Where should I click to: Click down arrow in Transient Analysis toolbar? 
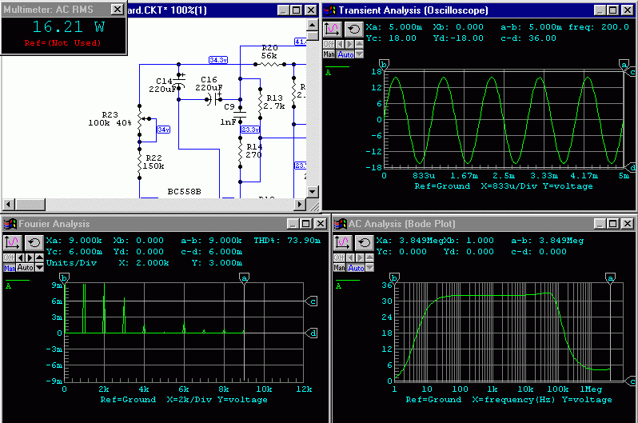359,54
